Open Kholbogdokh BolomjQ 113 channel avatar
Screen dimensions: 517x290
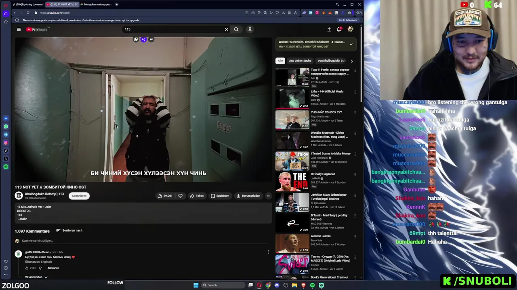[19, 195]
